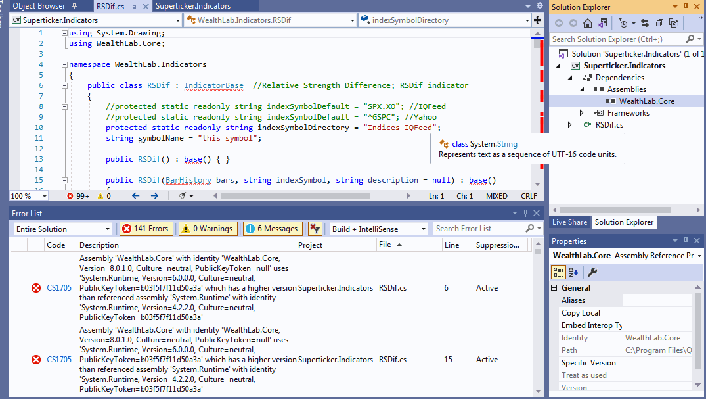Toggle the 141 Errors filter button
Screen dimensions: 706x399
pos(146,228)
